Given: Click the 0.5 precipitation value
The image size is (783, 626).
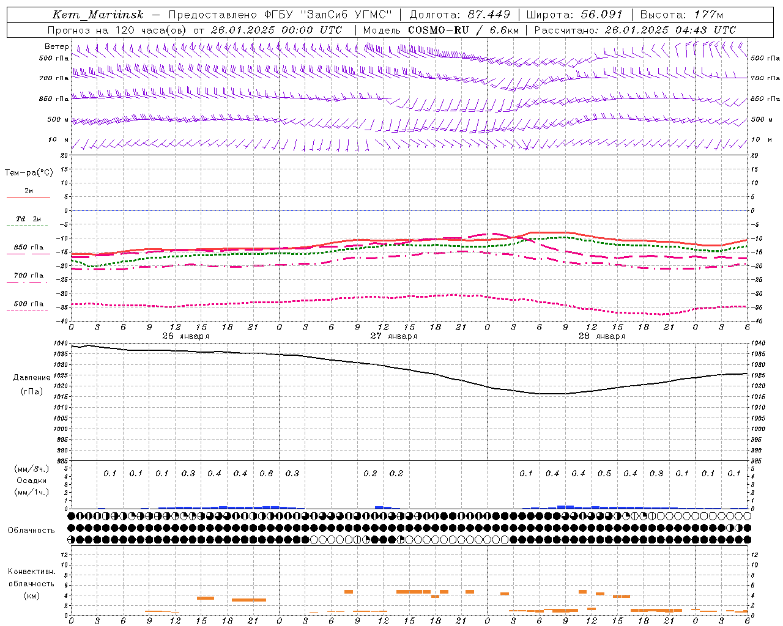Looking at the screenshot, I should tap(604, 474).
